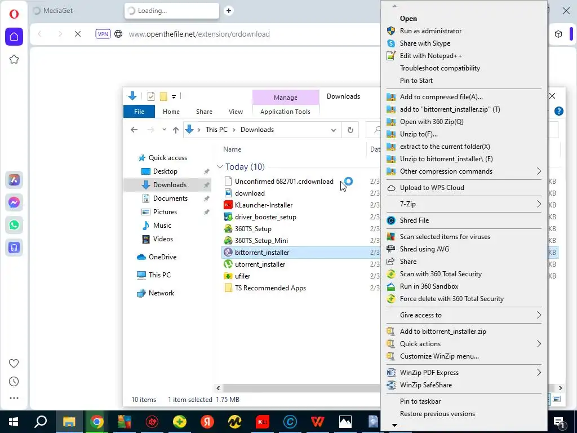Open Chrome from the taskbar
Viewport: 577px width, 433px height.
[x=96, y=422]
